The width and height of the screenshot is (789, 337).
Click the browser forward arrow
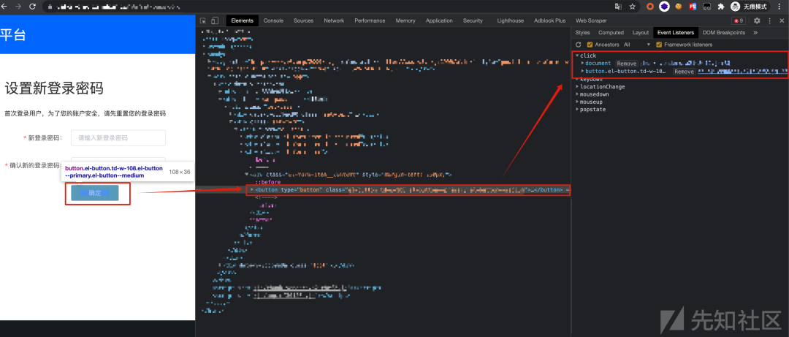(x=18, y=7)
